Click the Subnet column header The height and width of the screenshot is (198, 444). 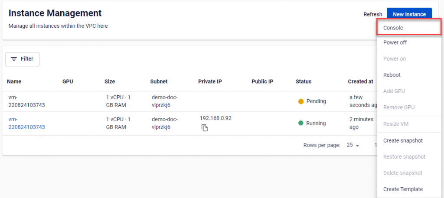point(159,81)
